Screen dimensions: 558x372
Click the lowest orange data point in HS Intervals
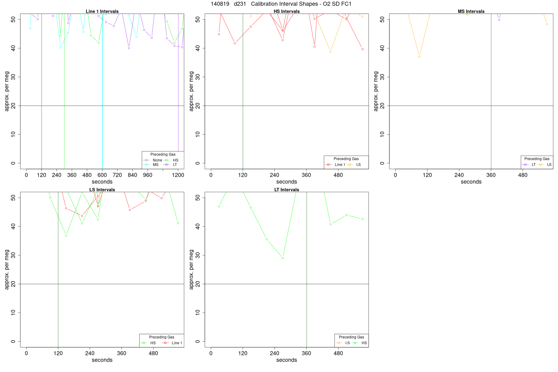point(330,51)
